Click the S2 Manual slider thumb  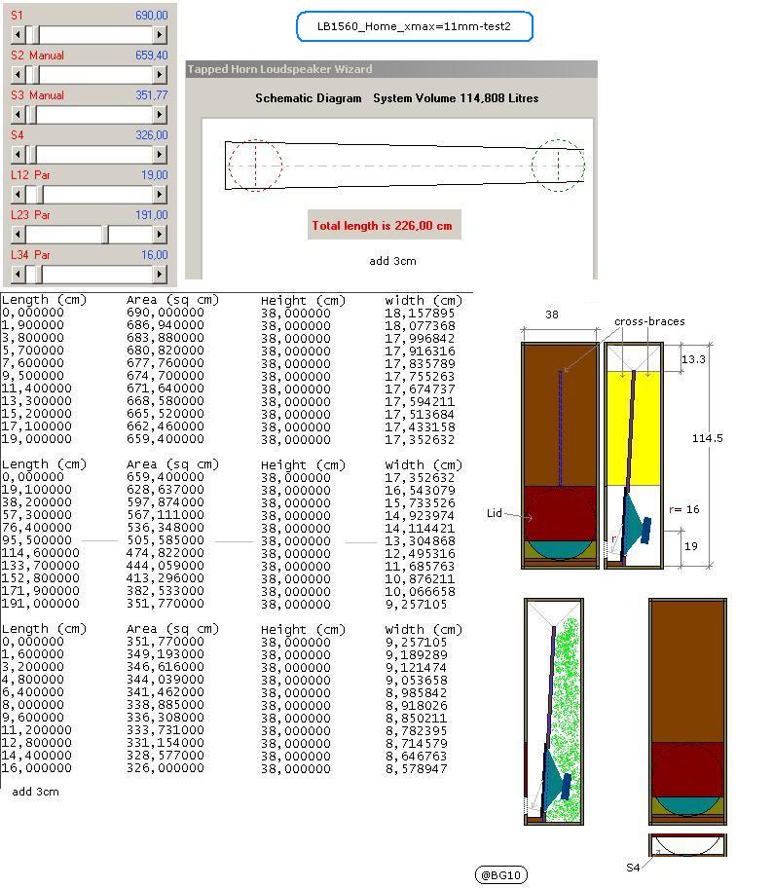coord(35,75)
